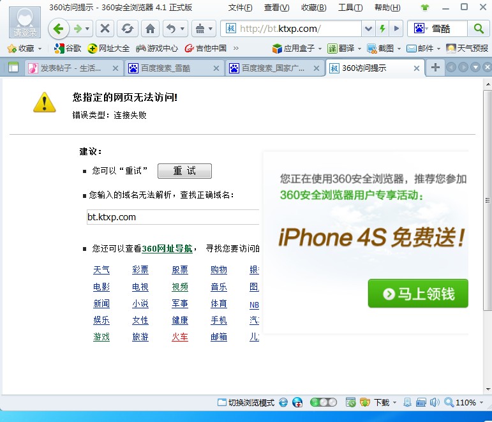492x422 pixels.
Task: Click the 天气预报 toolbar item
Action: [x=467, y=49]
